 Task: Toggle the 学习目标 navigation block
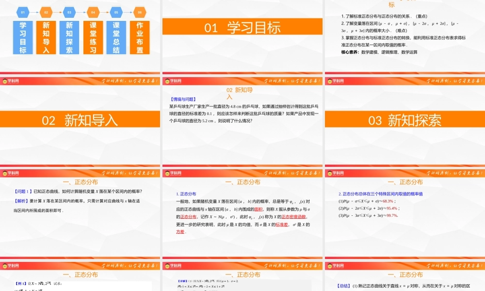pyautogui.click(x=23, y=37)
